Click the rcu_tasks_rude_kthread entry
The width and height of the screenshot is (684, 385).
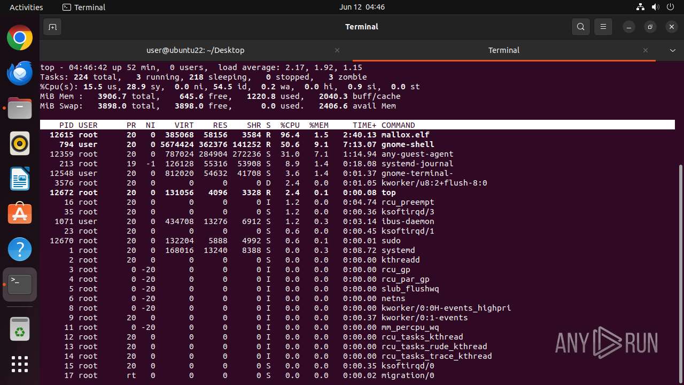coord(434,346)
